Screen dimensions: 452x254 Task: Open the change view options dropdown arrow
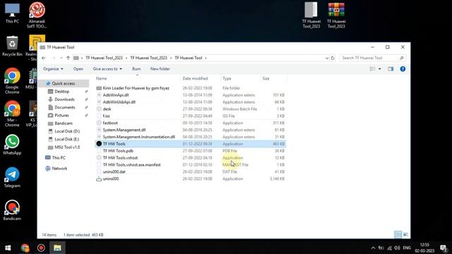coord(380,69)
